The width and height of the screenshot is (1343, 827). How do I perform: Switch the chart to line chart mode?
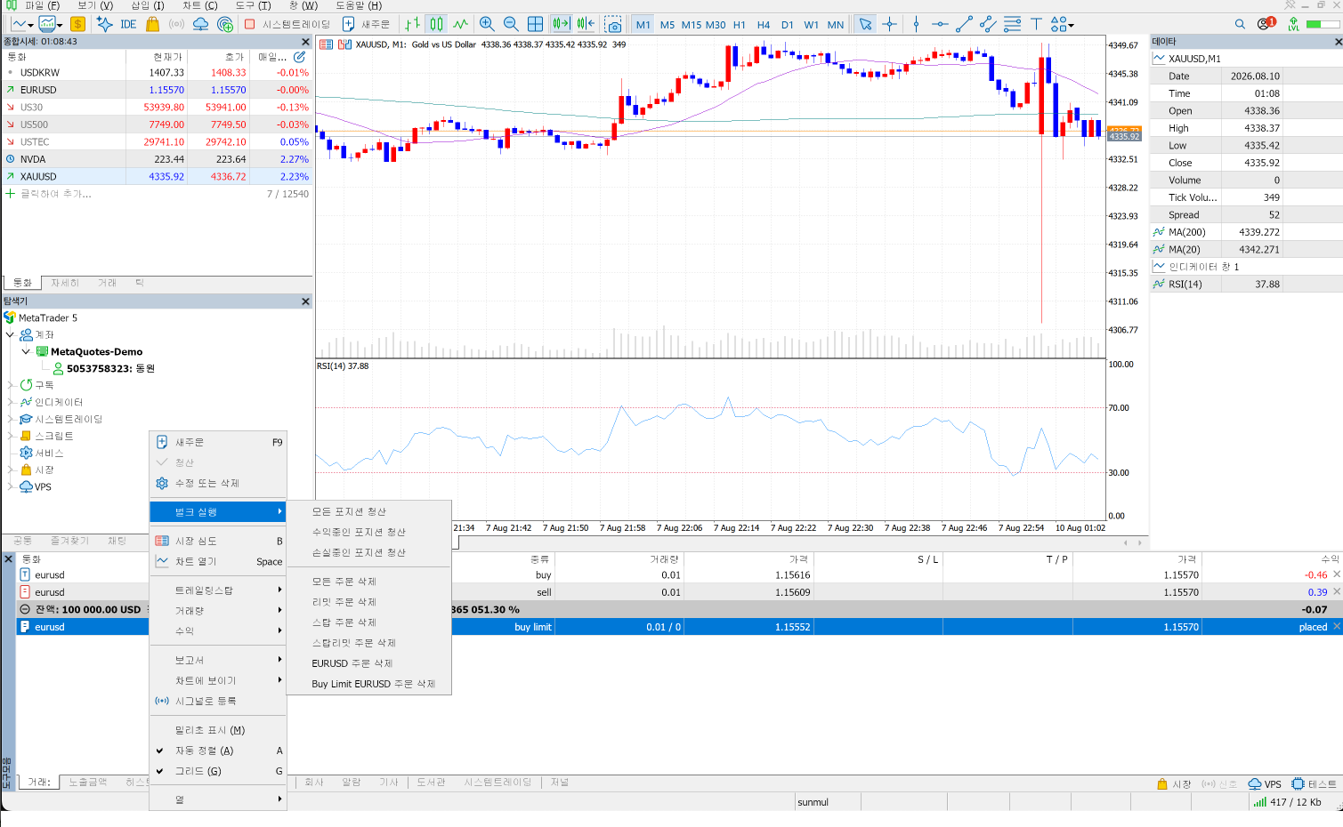pyautogui.click(x=460, y=24)
